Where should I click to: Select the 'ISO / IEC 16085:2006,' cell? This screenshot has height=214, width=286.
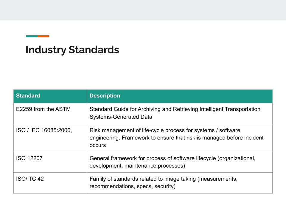pos(50,138)
